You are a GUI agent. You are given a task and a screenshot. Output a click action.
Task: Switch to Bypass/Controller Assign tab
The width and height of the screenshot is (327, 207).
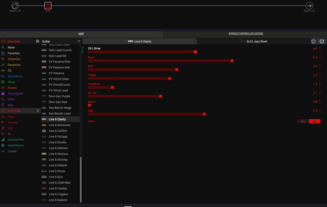pos(246,34)
